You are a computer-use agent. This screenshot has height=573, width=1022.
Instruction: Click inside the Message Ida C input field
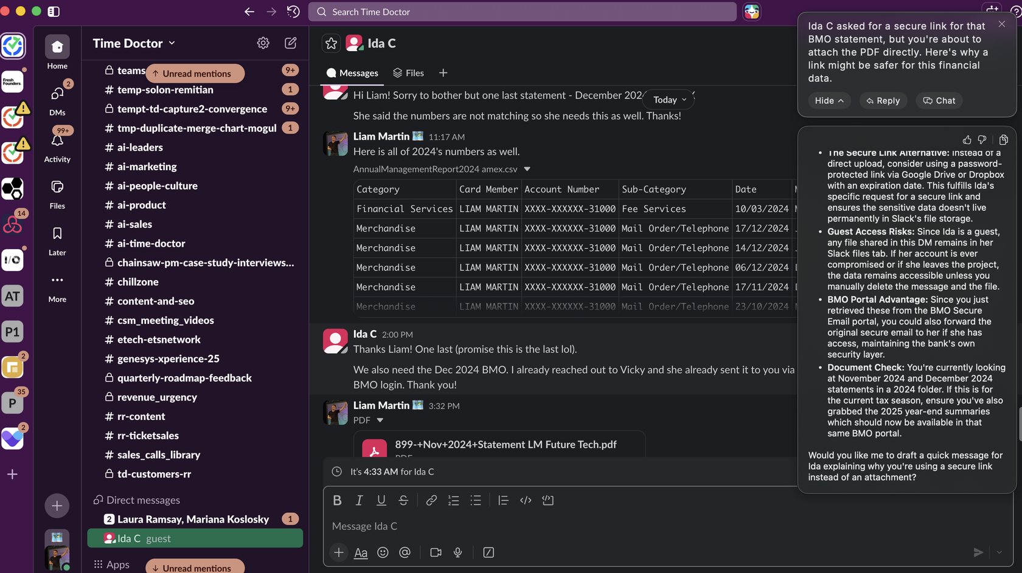[x=547, y=526]
